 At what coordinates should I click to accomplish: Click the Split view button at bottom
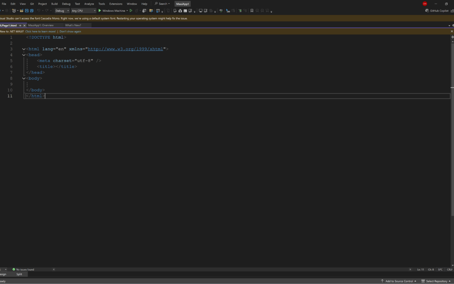point(19,274)
